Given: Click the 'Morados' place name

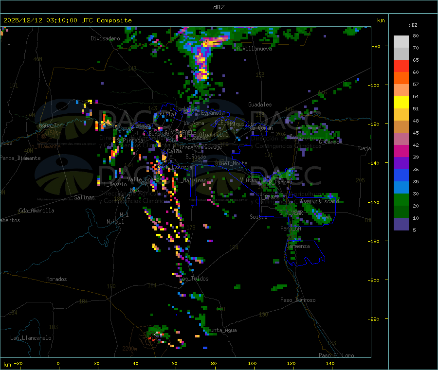Looking at the screenshot, I should click(x=56, y=279).
